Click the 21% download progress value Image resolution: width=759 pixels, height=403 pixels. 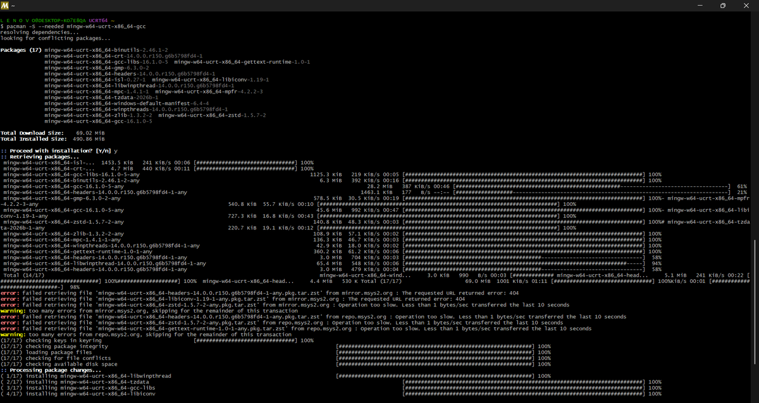[x=742, y=192]
